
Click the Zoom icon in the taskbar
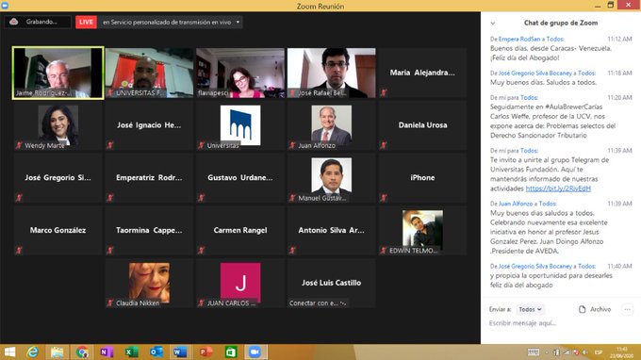255,352
